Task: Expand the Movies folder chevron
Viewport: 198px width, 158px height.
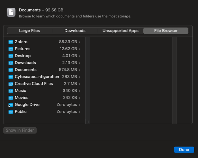Action: pos(80,98)
